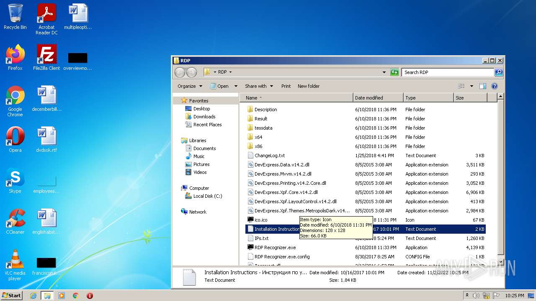Click the search magnifier icon
Screen dimensions: 536x301
pyautogui.click(x=498, y=72)
